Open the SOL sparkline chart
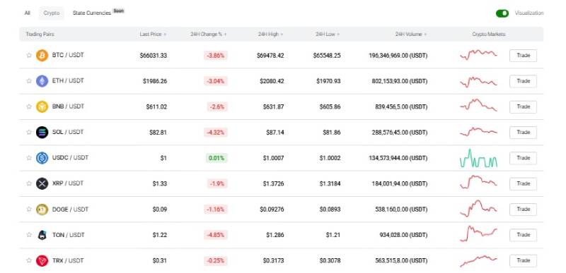 (479, 131)
